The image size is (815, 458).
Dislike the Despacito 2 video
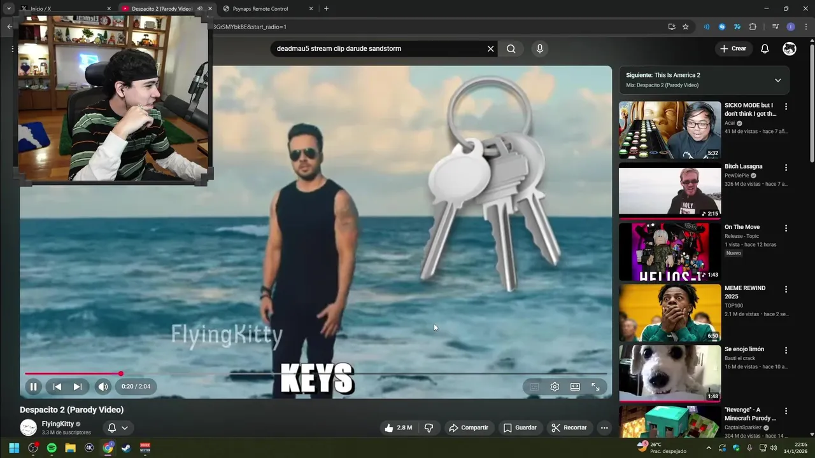tap(429, 427)
